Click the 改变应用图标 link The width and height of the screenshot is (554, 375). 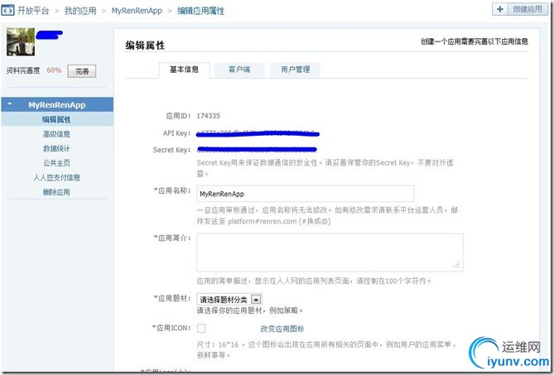coord(282,329)
